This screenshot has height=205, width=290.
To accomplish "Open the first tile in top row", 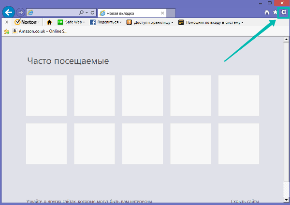I will pyautogui.click(x=46, y=96).
